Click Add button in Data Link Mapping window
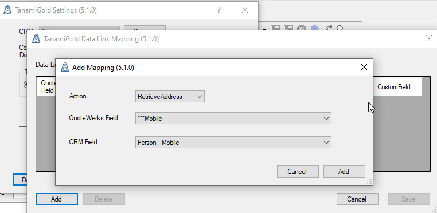This screenshot has height=213, width=437. [x=57, y=199]
